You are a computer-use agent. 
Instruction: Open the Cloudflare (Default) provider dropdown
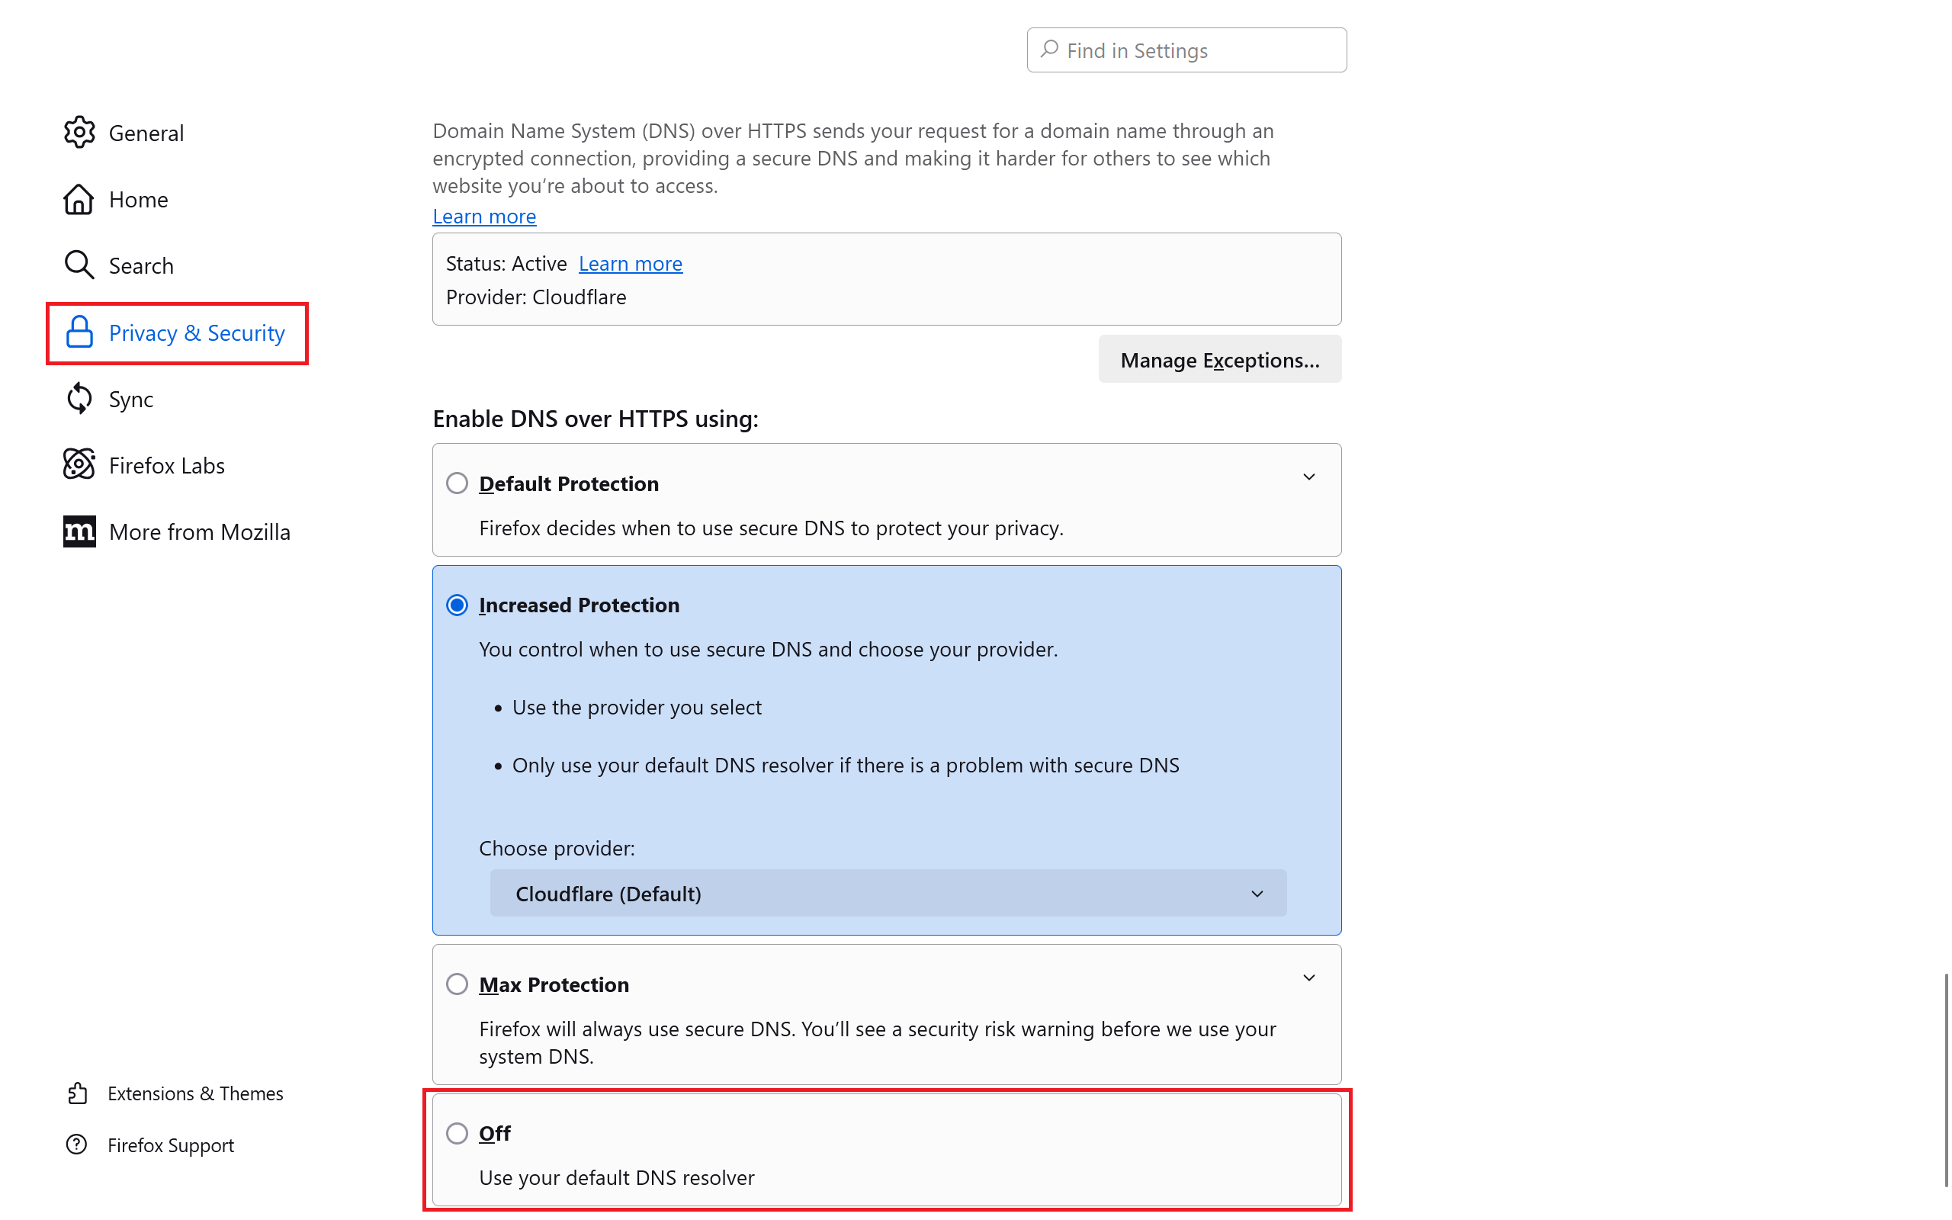888,893
